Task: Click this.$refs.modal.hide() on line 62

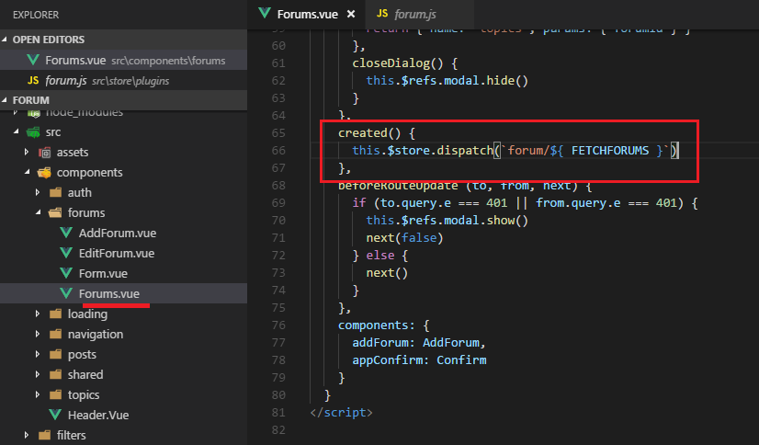Action: point(447,80)
